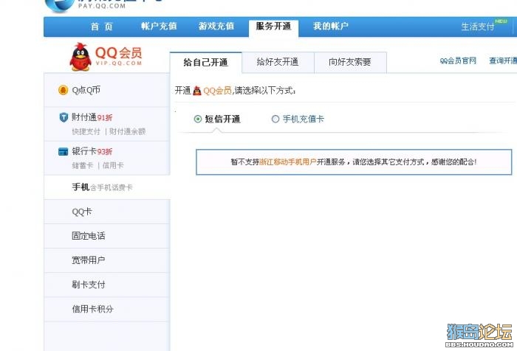
Task: Click the 财付通 shield icon
Action: coord(64,117)
